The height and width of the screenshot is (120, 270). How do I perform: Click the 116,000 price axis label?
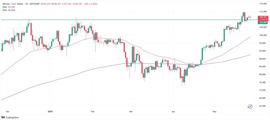(264, 4)
